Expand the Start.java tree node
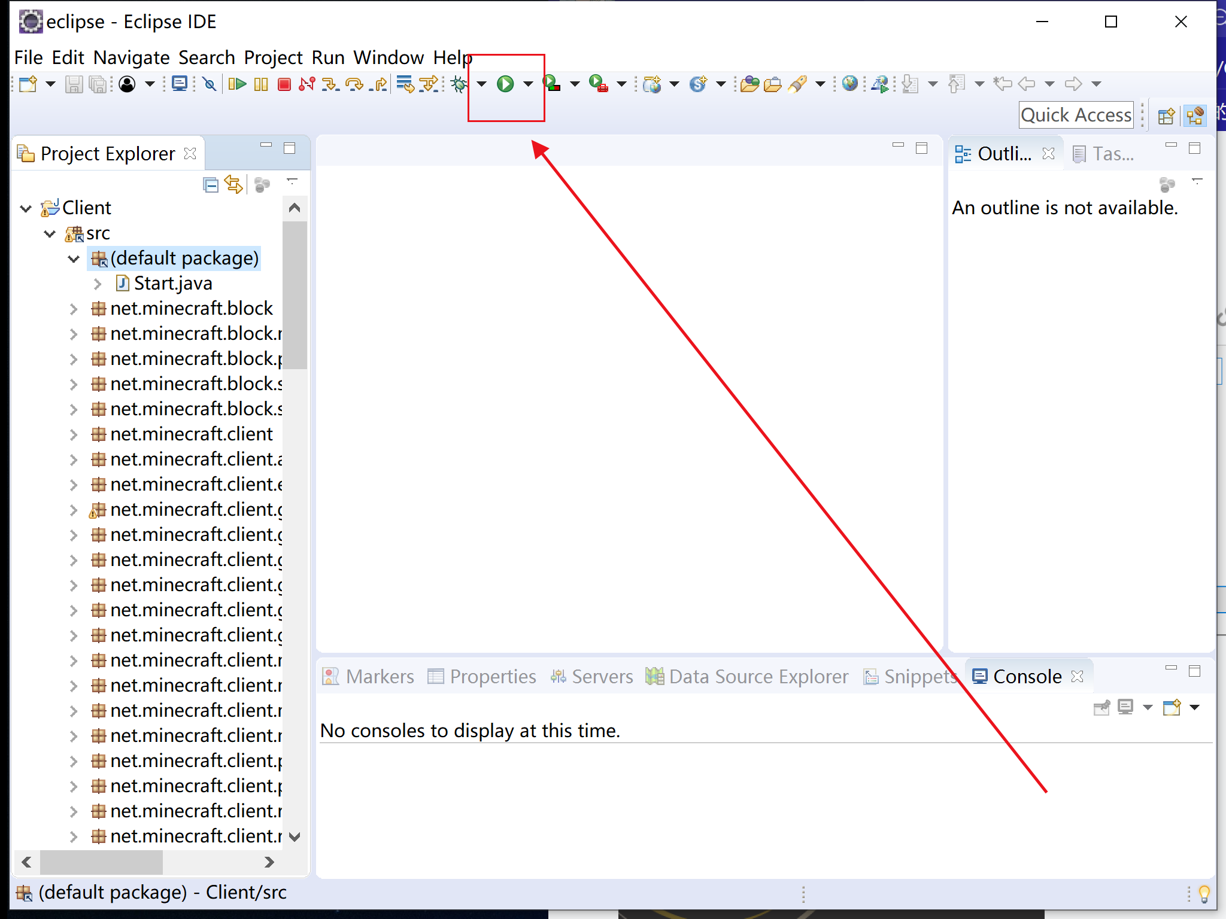This screenshot has height=919, width=1226. 98,284
